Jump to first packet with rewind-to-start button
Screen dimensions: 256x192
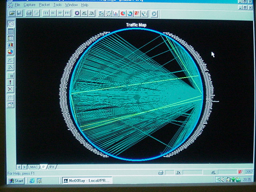click(46, 13)
